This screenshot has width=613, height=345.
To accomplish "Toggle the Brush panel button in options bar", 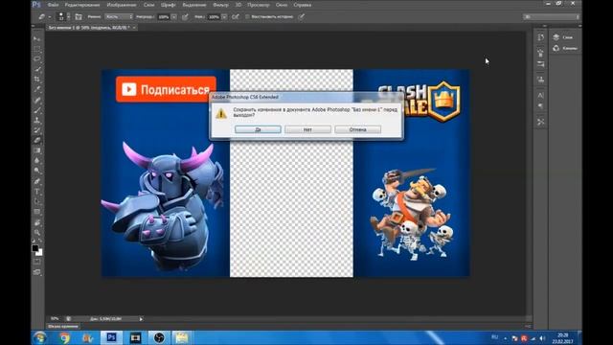I will 79,17.
